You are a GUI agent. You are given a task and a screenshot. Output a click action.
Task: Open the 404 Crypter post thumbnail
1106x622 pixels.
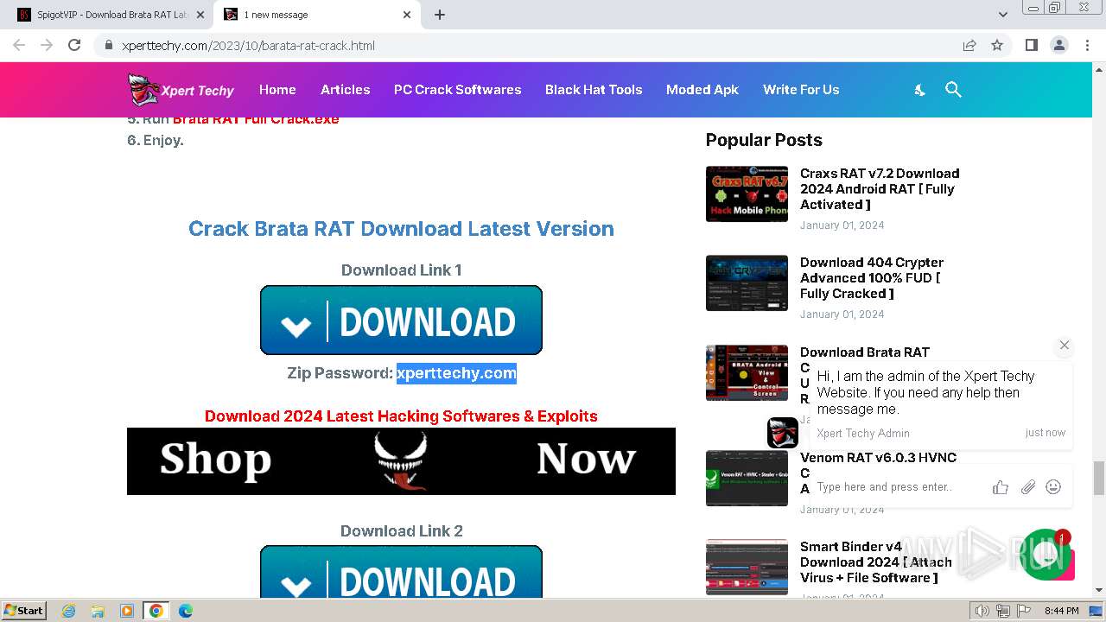pyautogui.click(x=747, y=282)
